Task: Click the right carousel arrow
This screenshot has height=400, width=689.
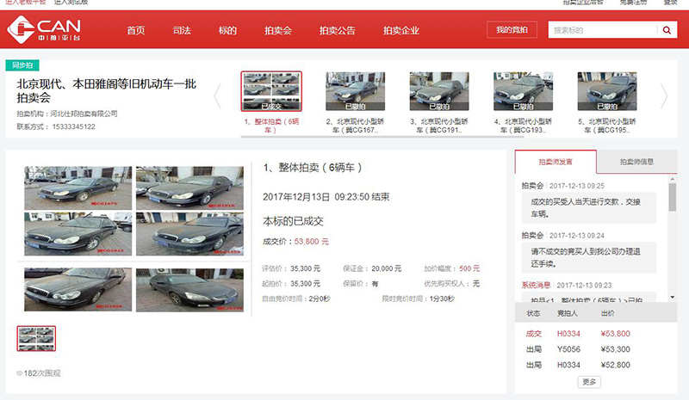Action: tap(663, 95)
